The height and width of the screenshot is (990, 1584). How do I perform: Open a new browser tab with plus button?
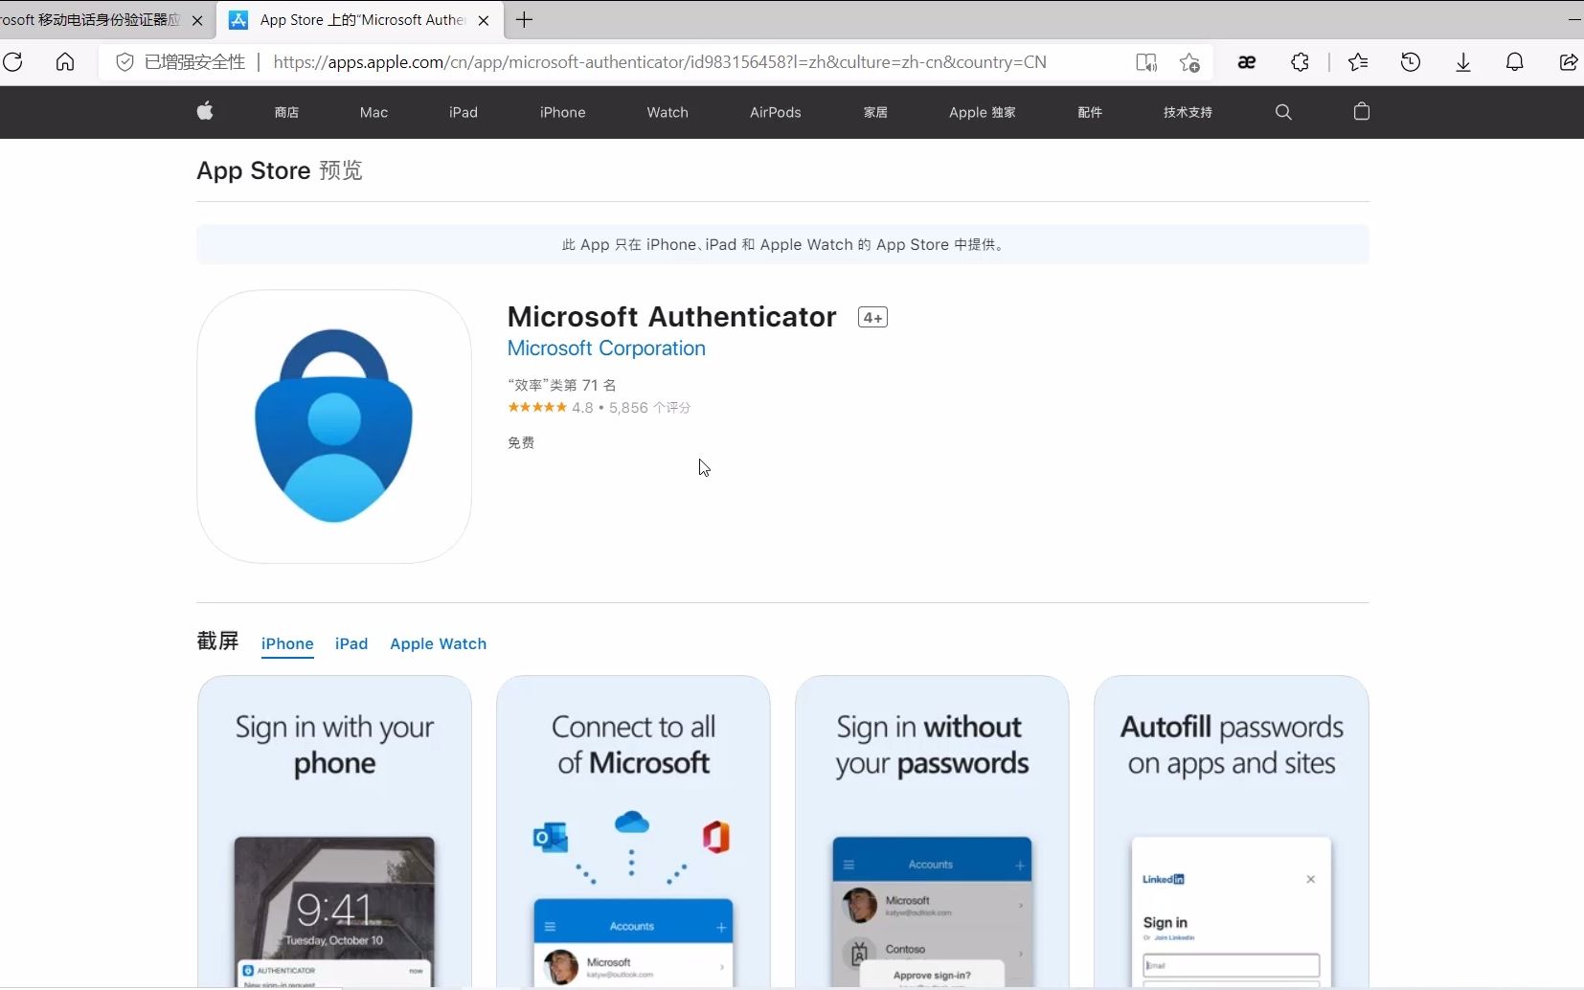coord(524,19)
